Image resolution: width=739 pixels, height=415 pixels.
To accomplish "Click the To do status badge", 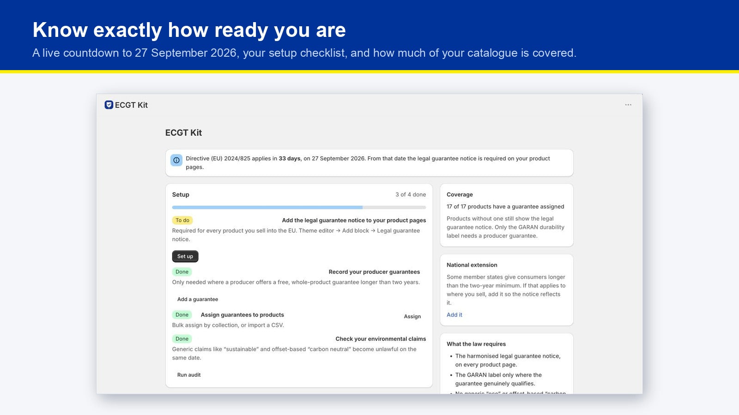I will (x=182, y=220).
